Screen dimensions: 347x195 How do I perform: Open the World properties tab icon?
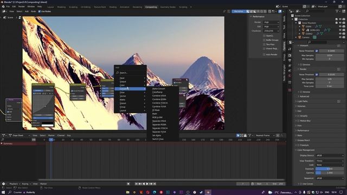290,76
